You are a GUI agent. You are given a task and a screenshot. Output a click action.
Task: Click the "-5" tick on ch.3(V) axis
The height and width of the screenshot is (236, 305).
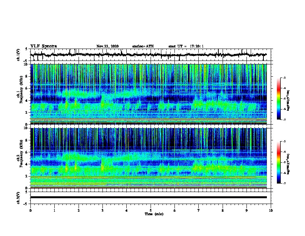[25, 204]
